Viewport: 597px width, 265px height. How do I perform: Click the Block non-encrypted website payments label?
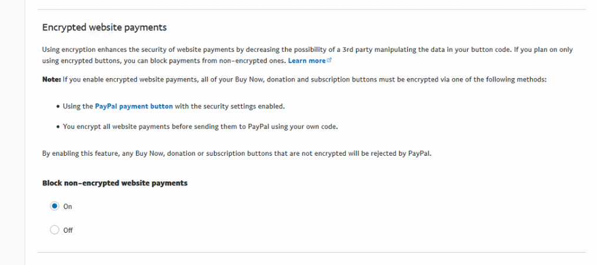coord(115,183)
